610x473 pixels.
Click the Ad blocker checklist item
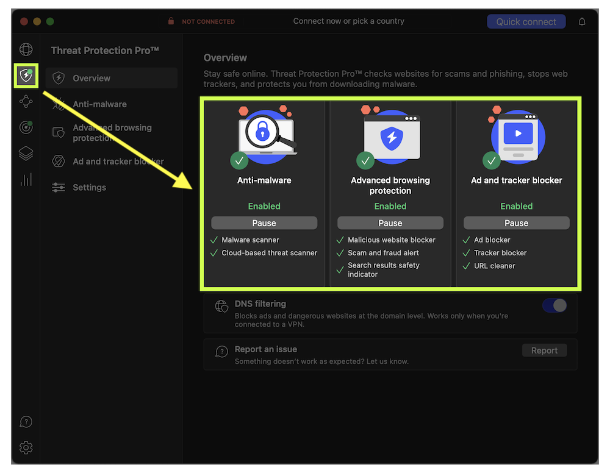pyautogui.click(x=486, y=240)
